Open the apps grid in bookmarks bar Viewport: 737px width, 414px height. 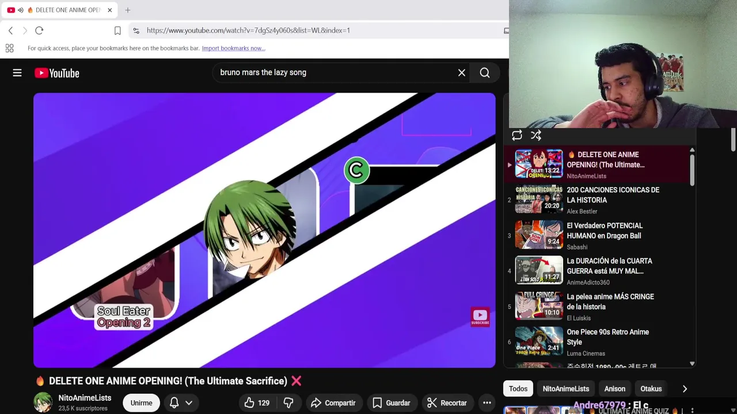coord(9,48)
